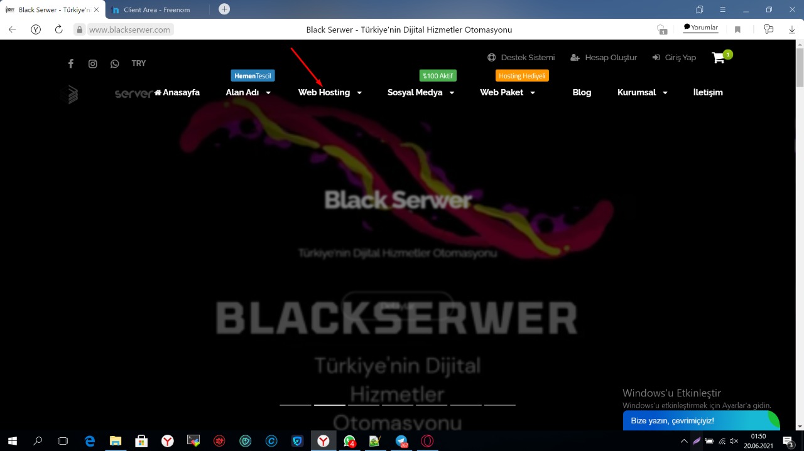The image size is (804, 451).
Task: Click the Black Serwer site logo
Action: click(x=108, y=94)
